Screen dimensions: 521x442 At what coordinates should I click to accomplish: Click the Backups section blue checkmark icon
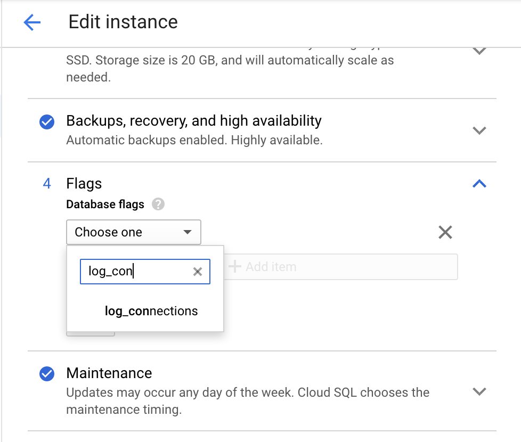point(47,122)
